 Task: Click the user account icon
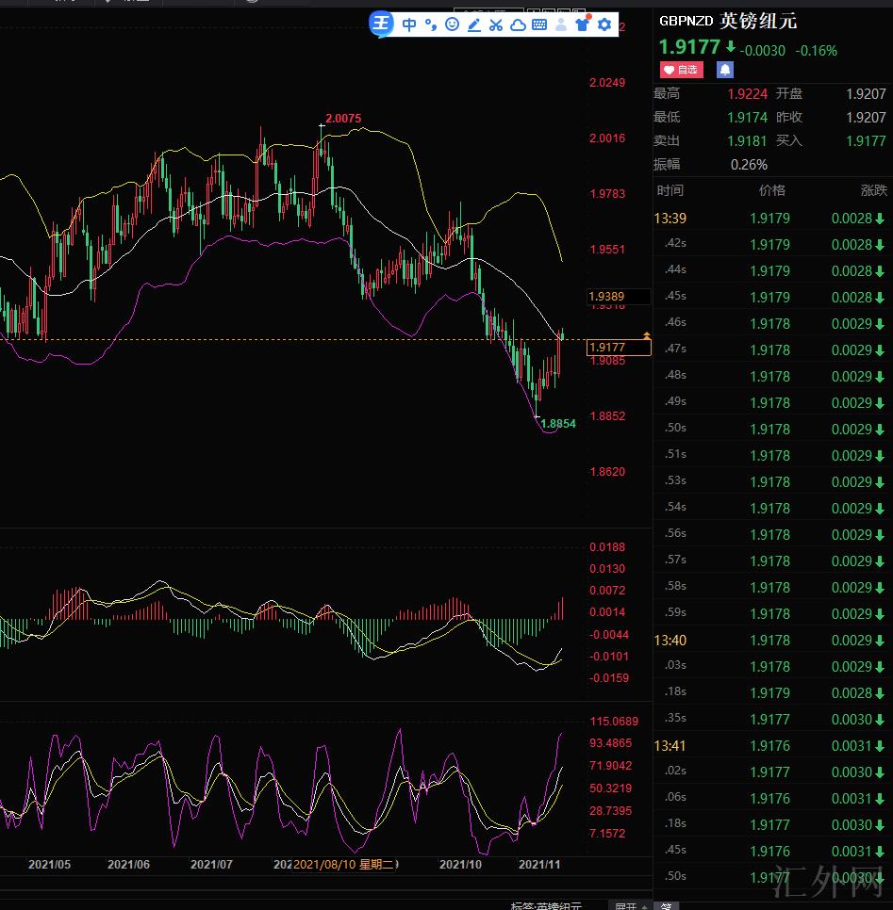561,25
